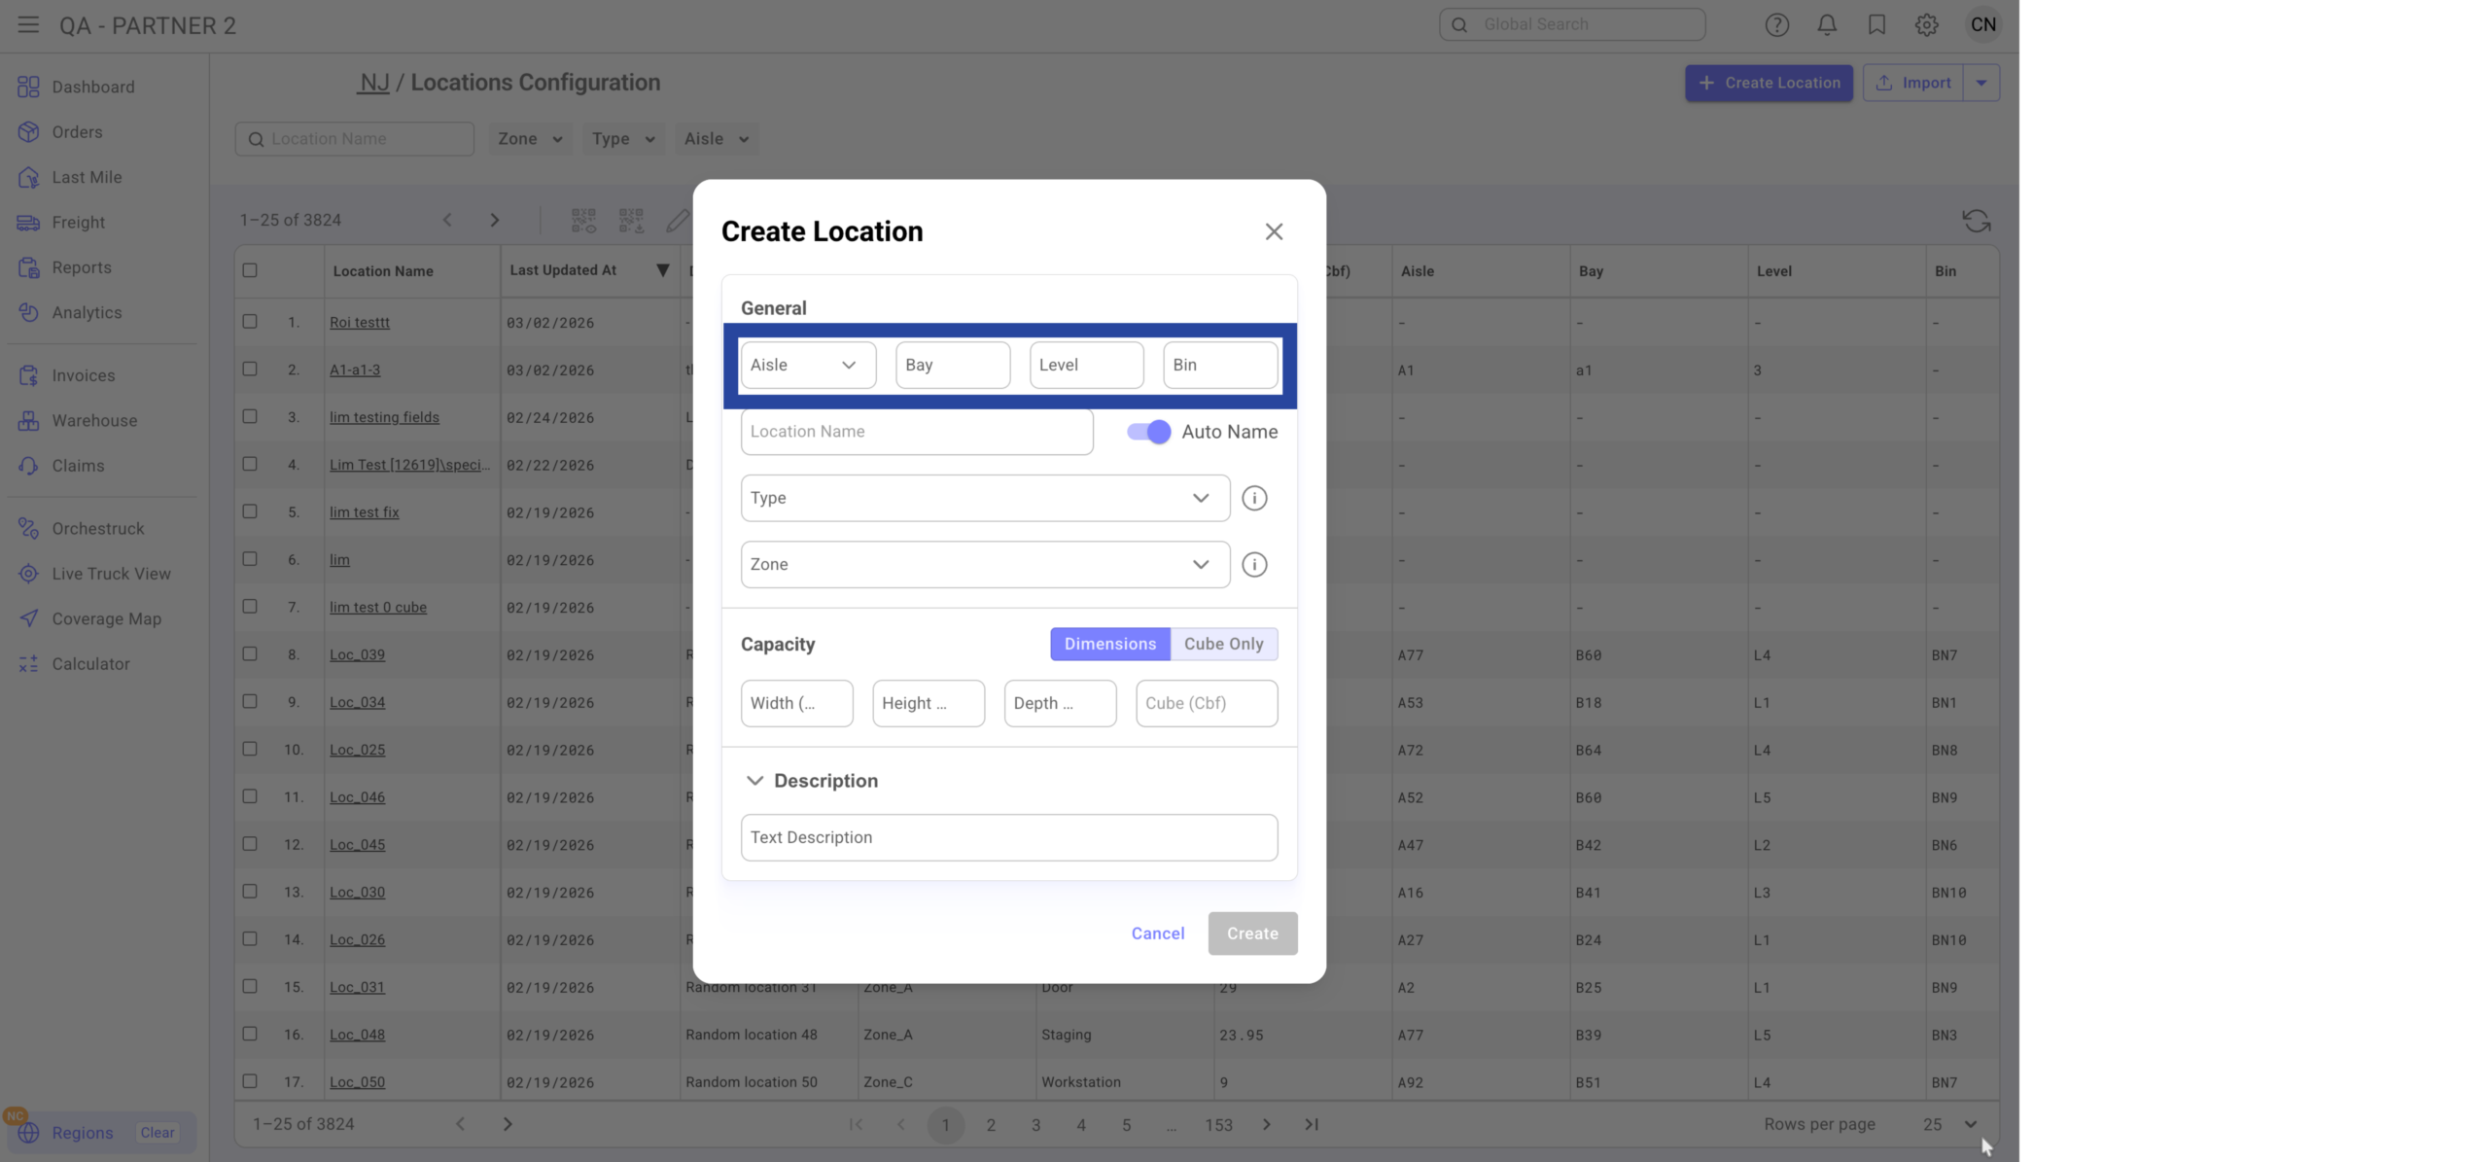Open the help question mark icon

coord(1776,25)
